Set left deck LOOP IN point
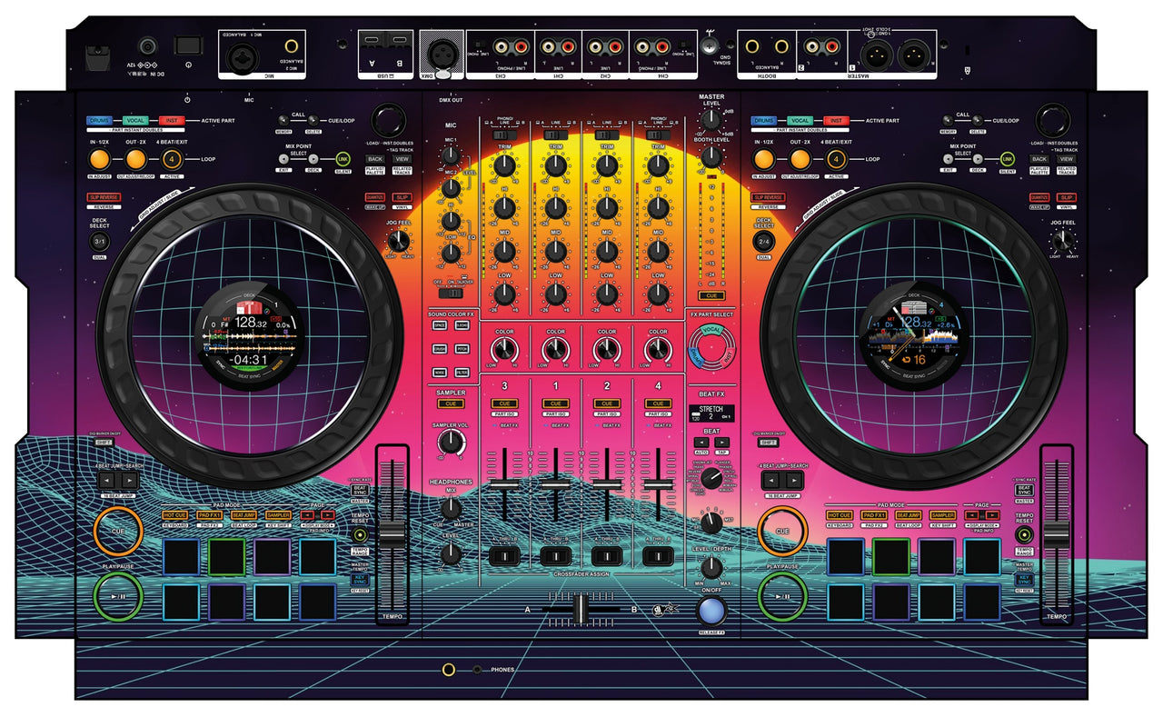 coord(99,159)
